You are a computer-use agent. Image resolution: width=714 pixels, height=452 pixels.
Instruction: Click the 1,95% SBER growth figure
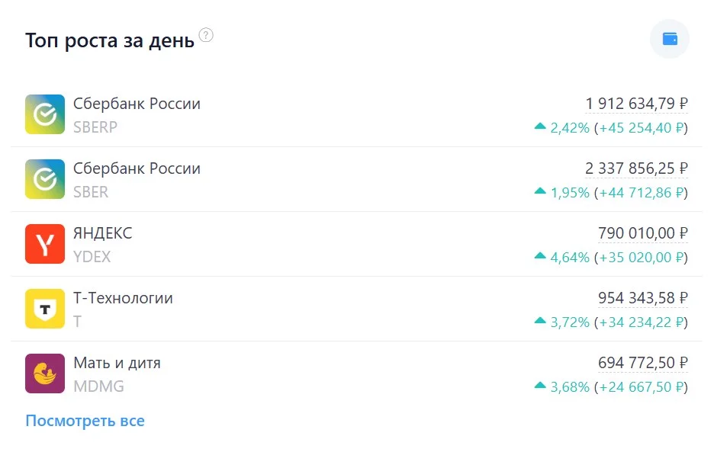click(x=570, y=193)
